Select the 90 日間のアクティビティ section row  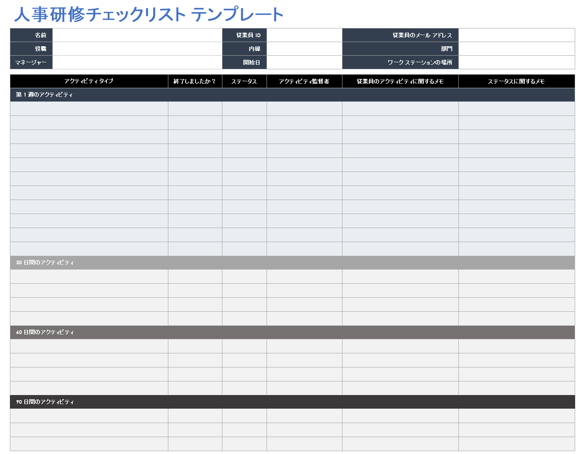click(x=293, y=402)
